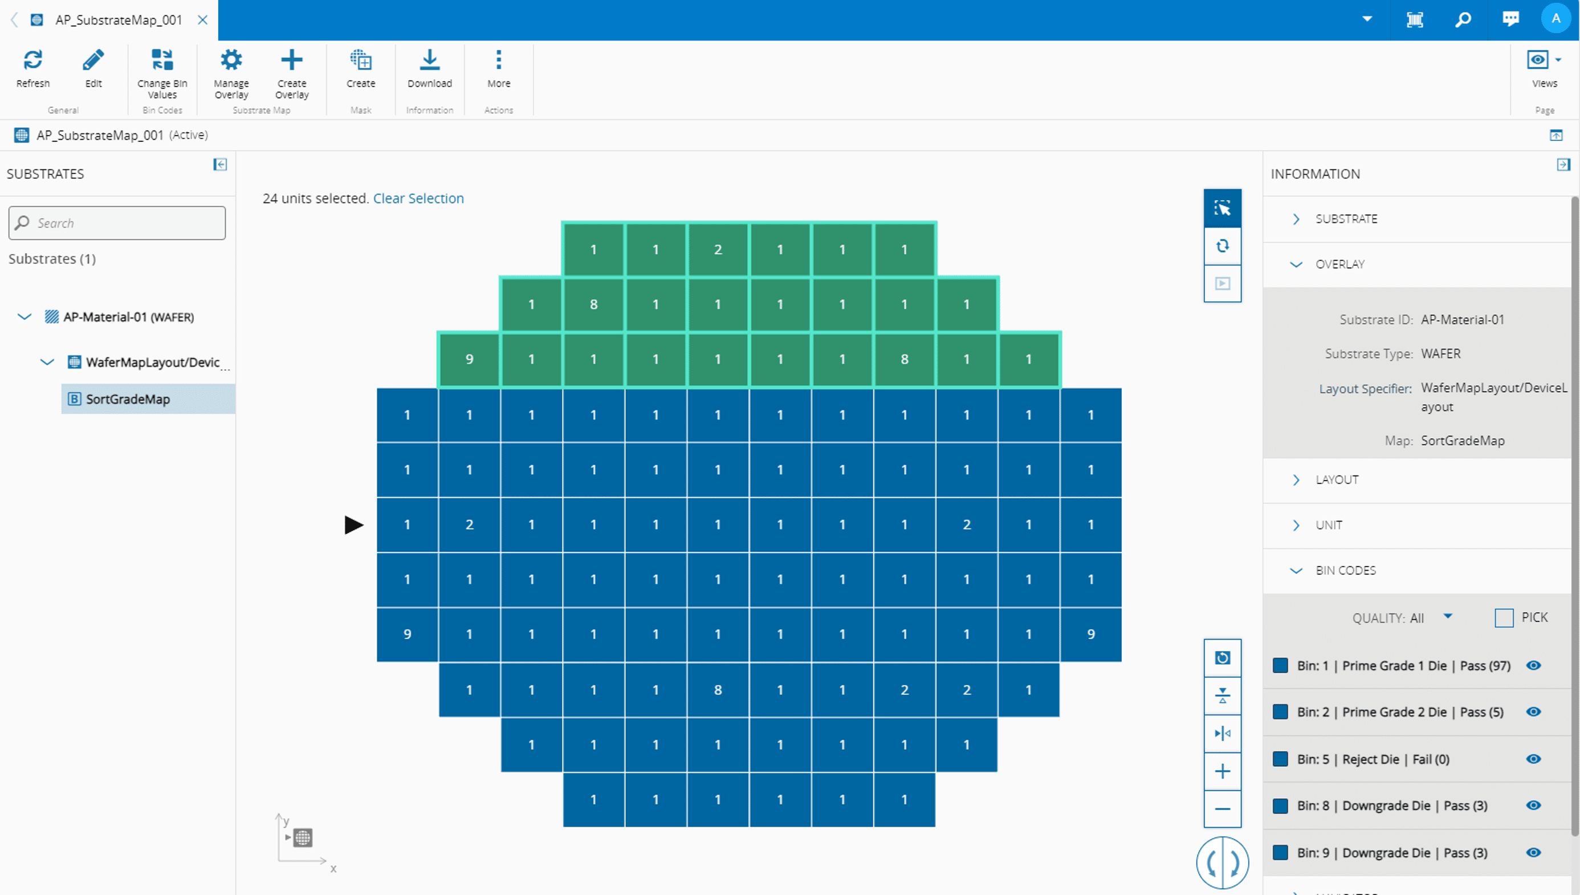This screenshot has width=1580, height=895.
Task: Open the QUALITY All dropdown
Action: click(x=1447, y=617)
